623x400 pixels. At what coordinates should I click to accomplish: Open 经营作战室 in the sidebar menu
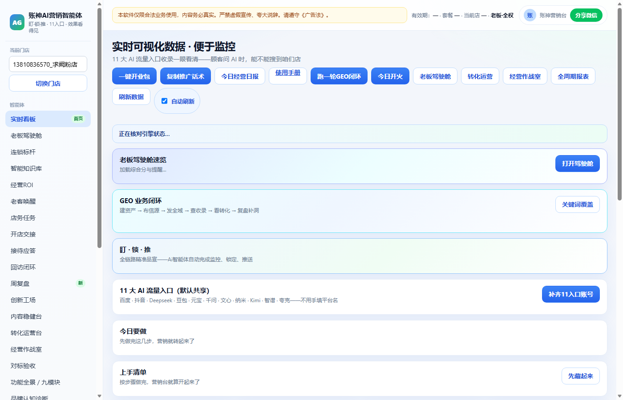pyautogui.click(x=48, y=349)
